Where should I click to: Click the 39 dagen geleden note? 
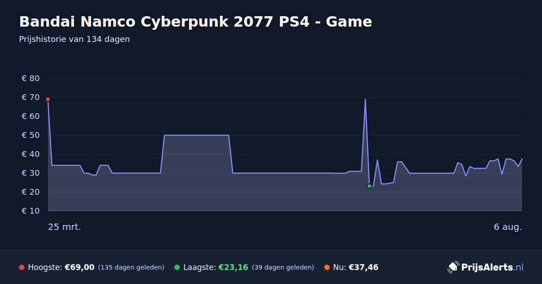tap(283, 267)
